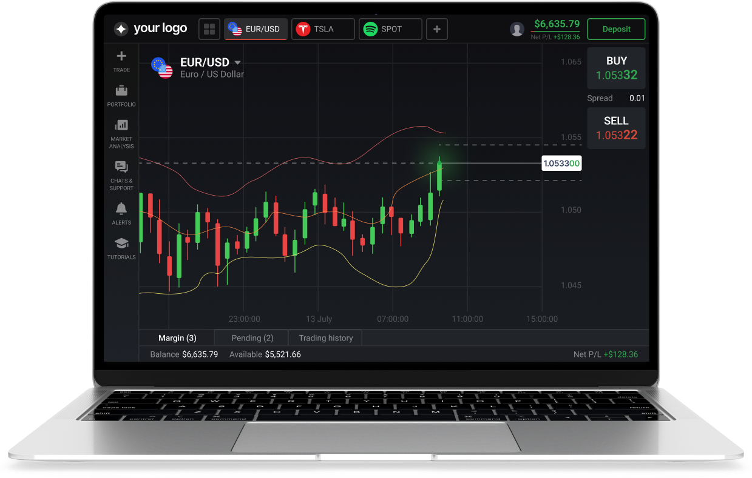Click the BUY 1.05332 button
This screenshot has height=478, width=752.
coord(616,68)
